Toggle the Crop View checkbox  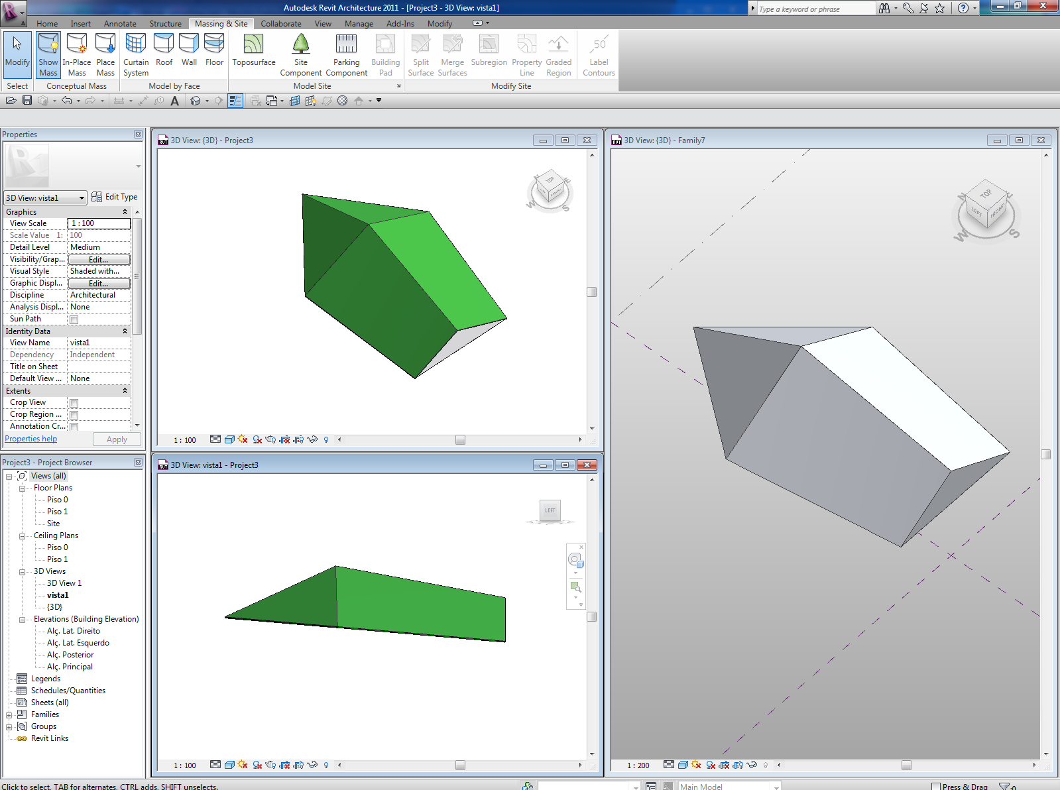click(74, 403)
